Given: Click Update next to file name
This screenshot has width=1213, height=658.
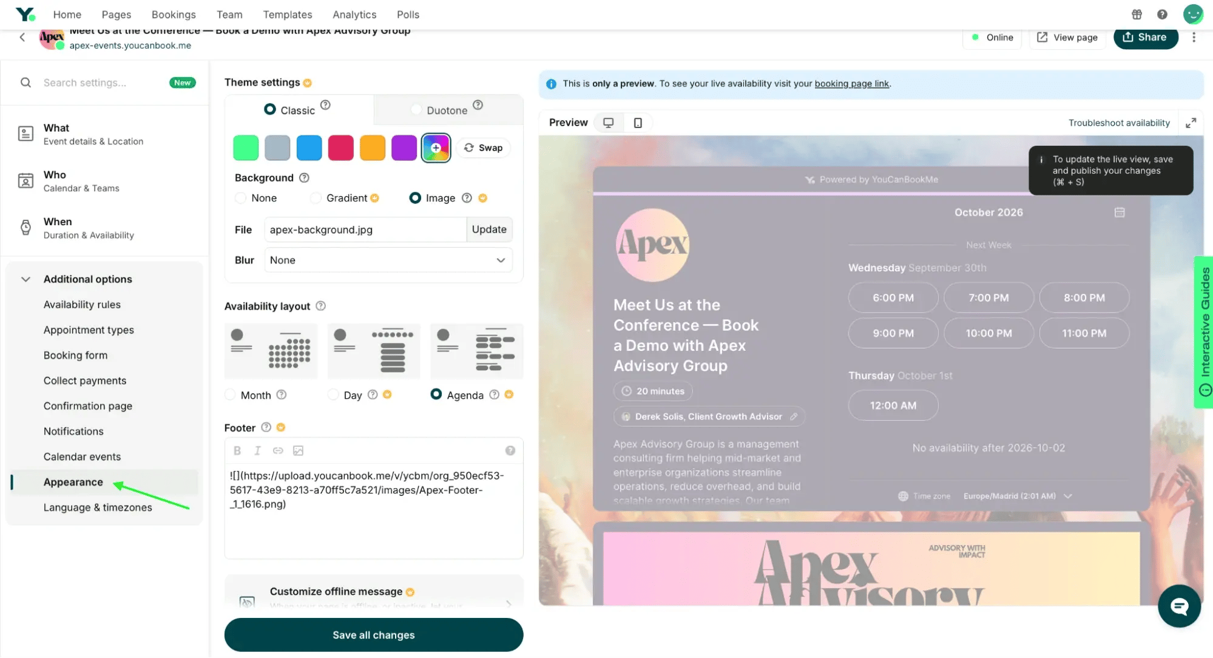Looking at the screenshot, I should tap(489, 229).
